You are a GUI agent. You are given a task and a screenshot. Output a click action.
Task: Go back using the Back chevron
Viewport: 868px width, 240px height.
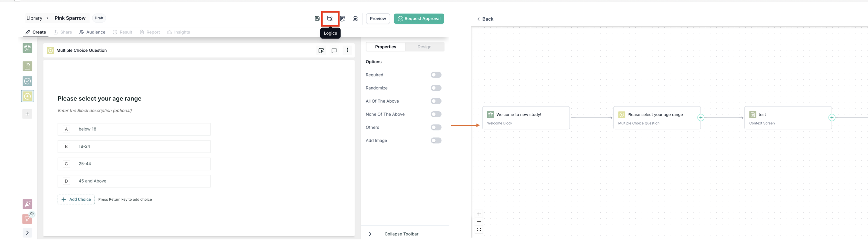coord(479,19)
